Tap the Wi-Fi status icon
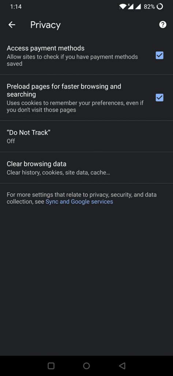 (x=123, y=7)
